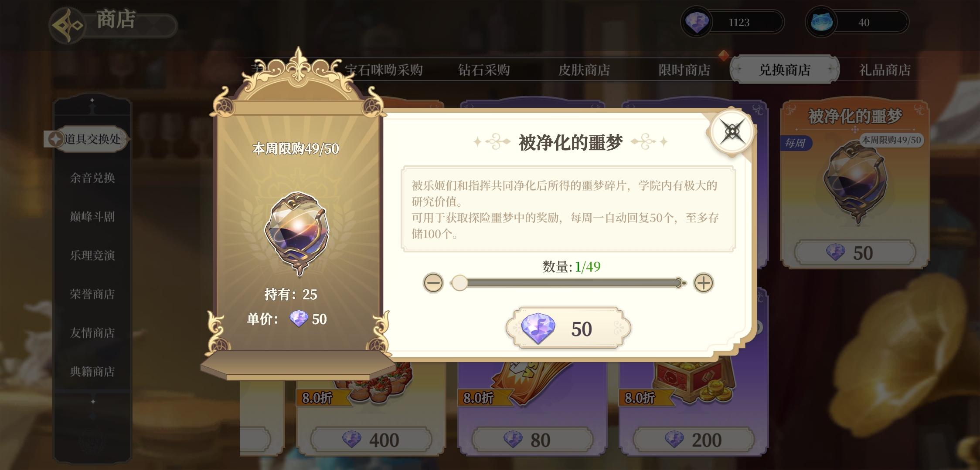The image size is (980, 470).
Task: Click the quantity slider handle
Action: (459, 283)
